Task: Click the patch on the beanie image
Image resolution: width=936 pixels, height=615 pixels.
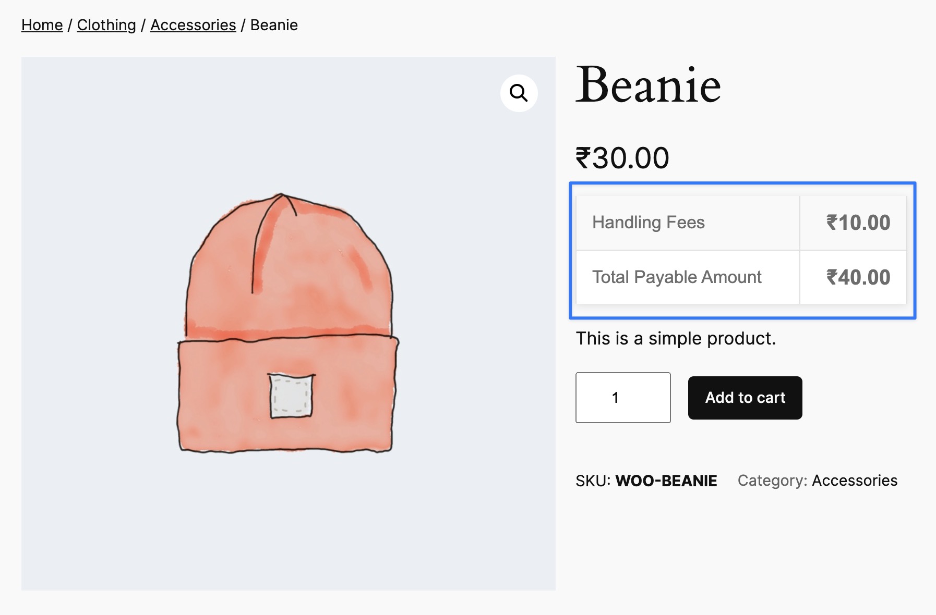Action: click(x=291, y=396)
